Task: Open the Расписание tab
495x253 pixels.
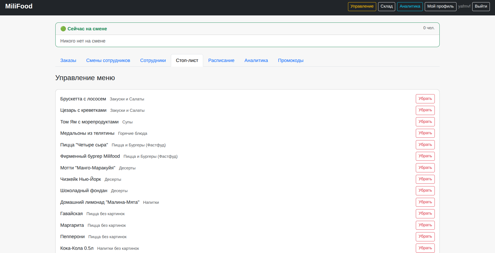Action: pos(221,60)
